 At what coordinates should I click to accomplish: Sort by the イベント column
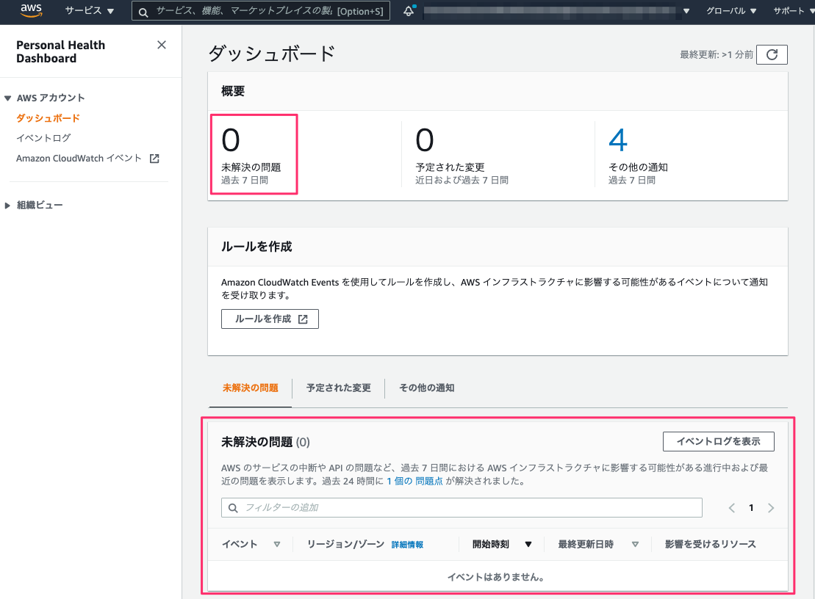pos(277,544)
